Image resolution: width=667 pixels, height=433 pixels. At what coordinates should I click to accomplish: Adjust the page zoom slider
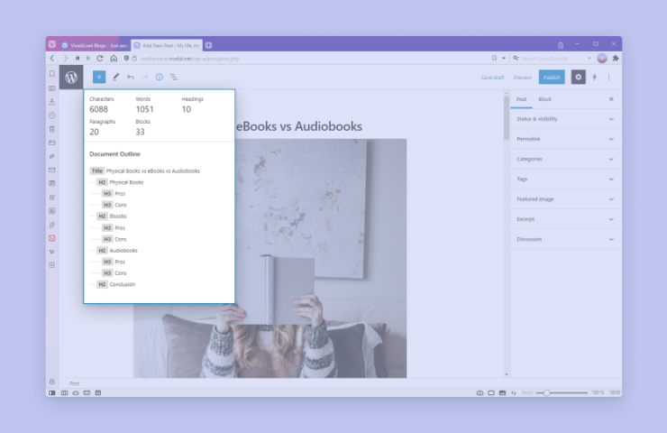point(562,393)
